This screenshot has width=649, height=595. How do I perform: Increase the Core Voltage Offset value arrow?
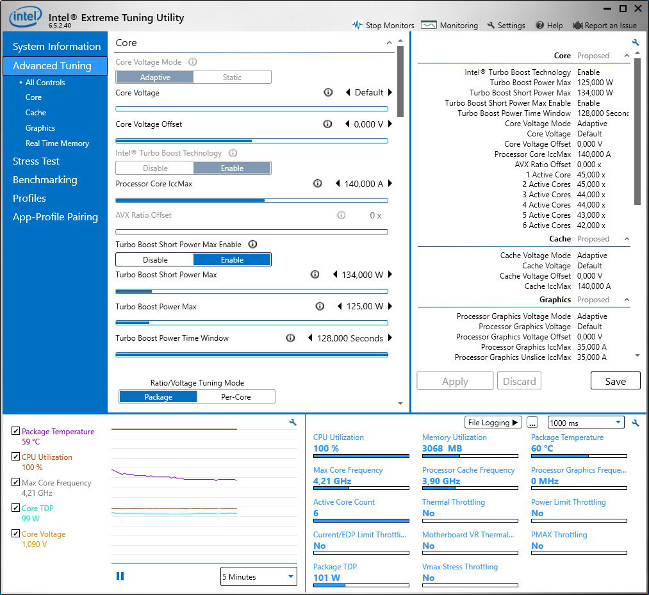pos(390,124)
